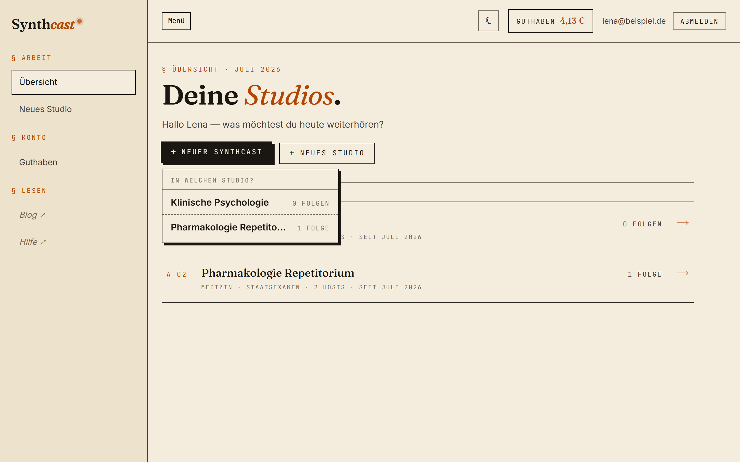Open the Menü button
The image size is (740, 462).
[x=176, y=21]
